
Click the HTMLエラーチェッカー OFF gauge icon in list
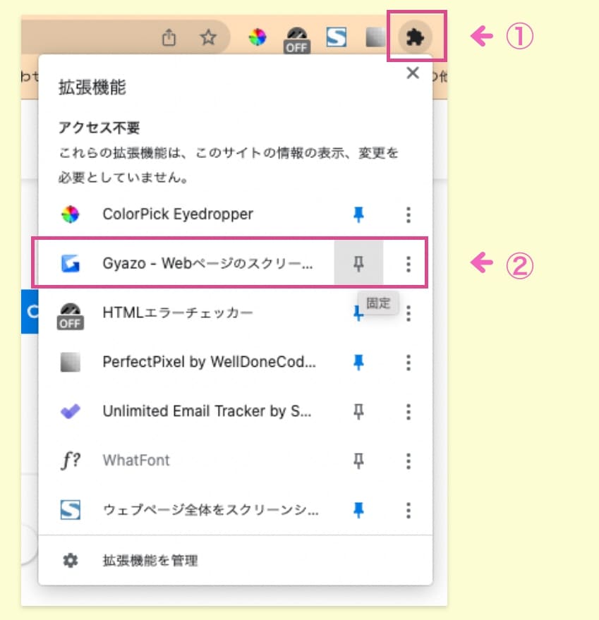click(71, 316)
